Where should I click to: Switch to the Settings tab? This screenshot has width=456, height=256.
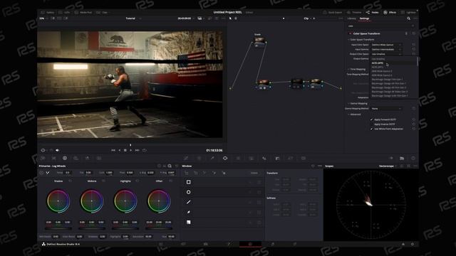364,18
